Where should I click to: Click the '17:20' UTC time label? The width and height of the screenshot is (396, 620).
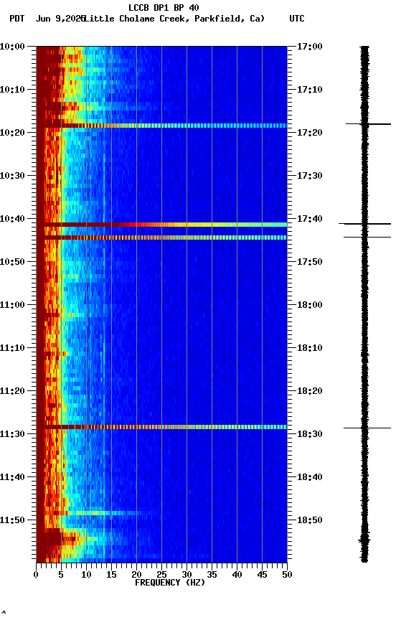[x=310, y=133]
